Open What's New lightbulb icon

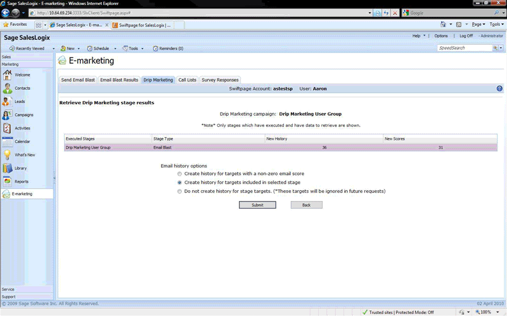click(x=7, y=155)
